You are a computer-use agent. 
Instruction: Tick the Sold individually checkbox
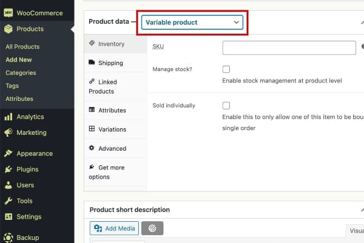coord(226,105)
